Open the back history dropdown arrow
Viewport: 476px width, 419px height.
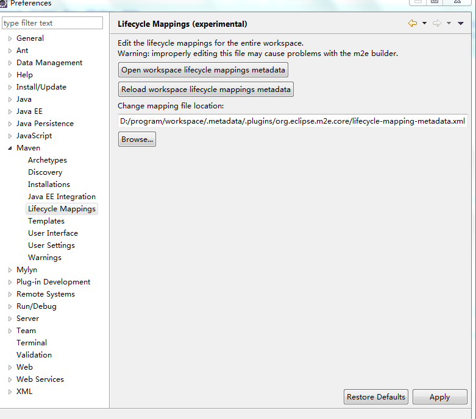pos(424,23)
